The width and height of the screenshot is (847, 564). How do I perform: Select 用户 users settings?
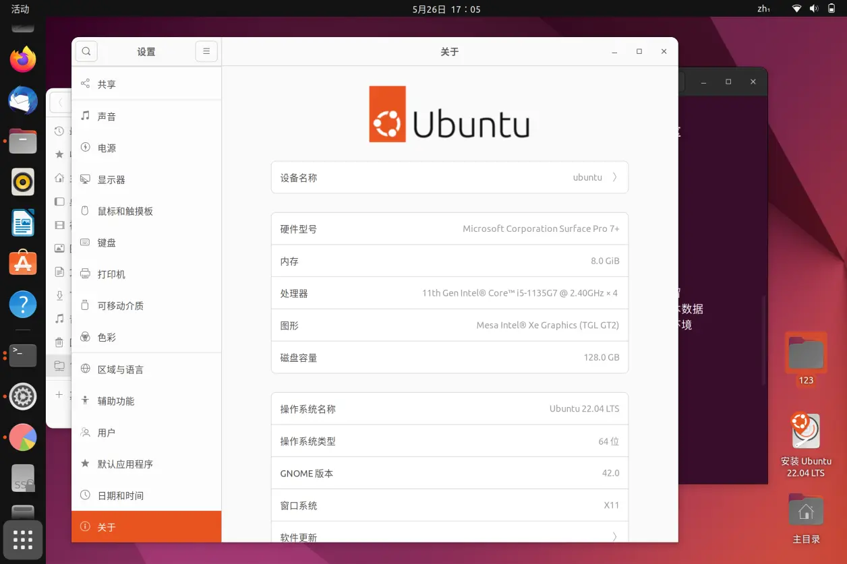tap(146, 433)
